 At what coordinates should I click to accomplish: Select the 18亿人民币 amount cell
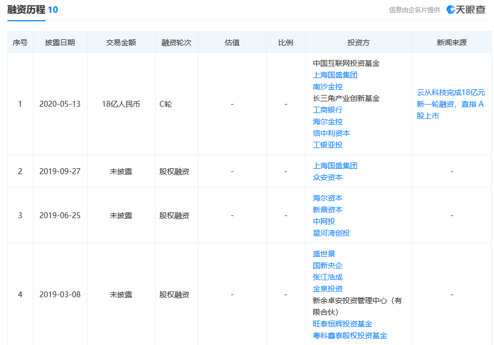(121, 104)
